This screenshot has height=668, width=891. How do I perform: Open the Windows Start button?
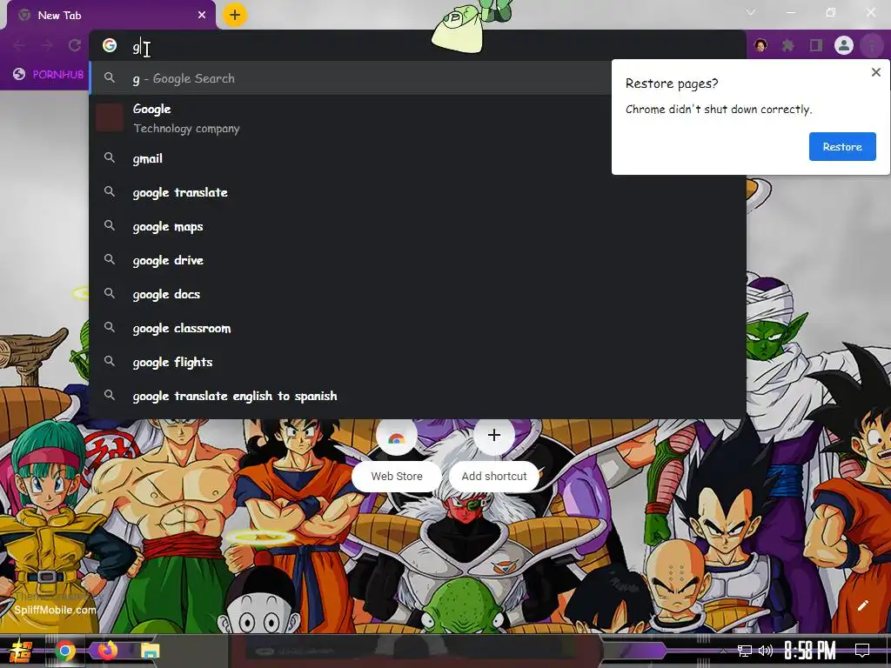(21, 651)
